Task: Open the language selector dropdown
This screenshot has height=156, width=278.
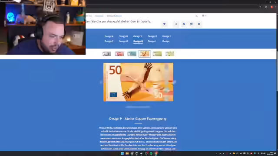Action: (204, 16)
